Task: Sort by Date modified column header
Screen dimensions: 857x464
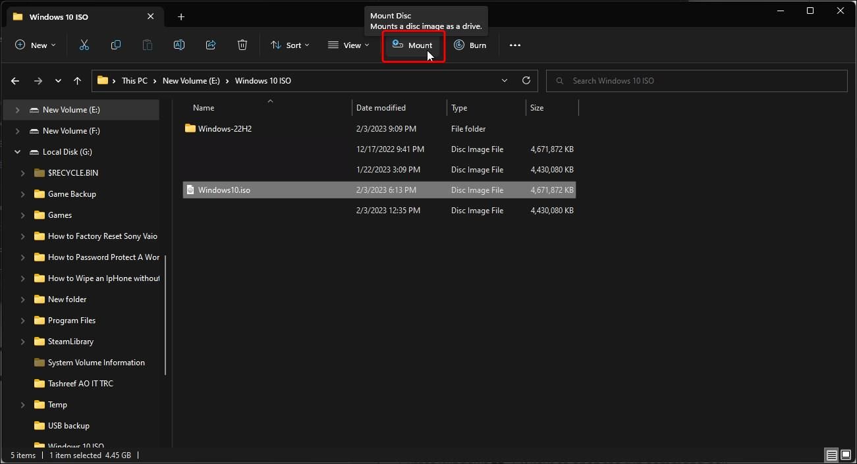Action: click(381, 107)
